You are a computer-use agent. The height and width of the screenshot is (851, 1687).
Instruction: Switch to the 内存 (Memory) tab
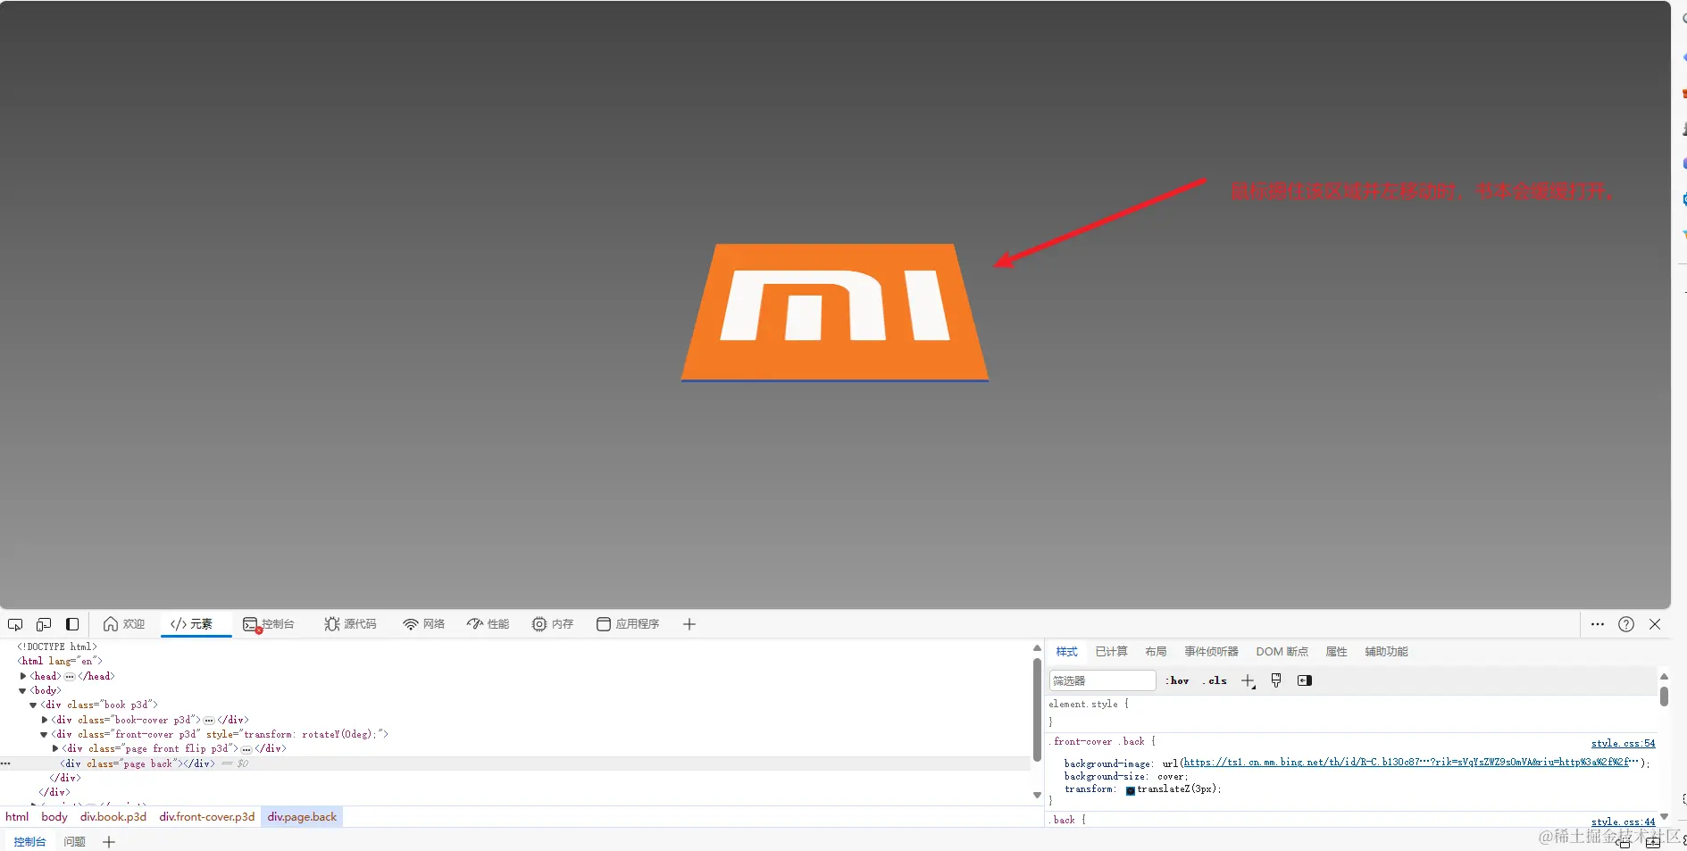[553, 624]
